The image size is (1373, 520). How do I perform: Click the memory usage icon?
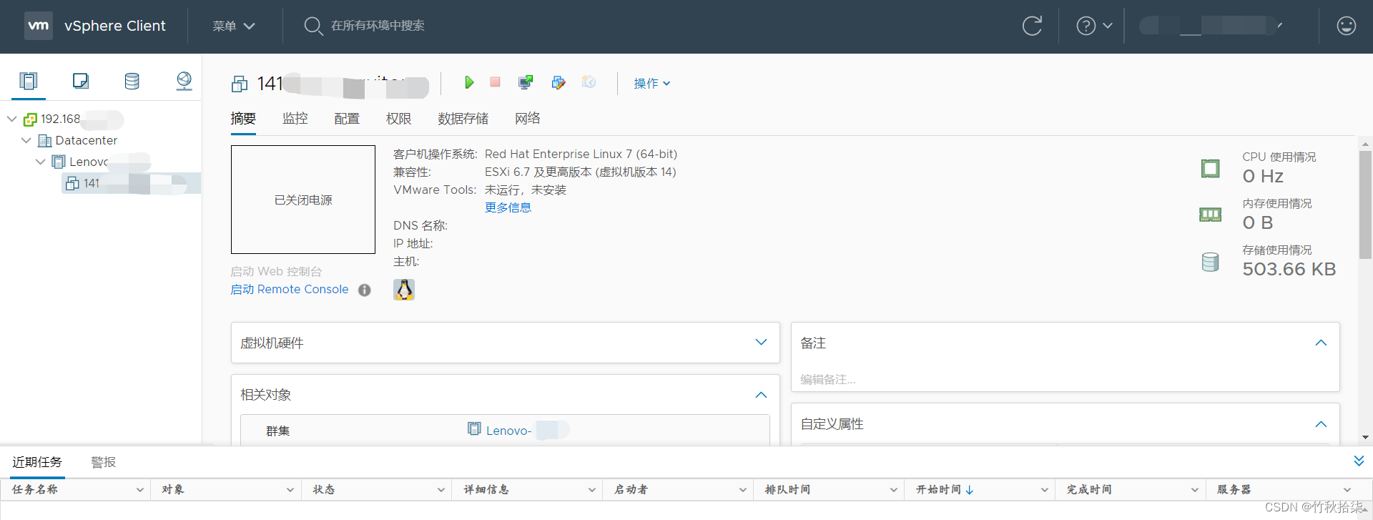point(1210,215)
